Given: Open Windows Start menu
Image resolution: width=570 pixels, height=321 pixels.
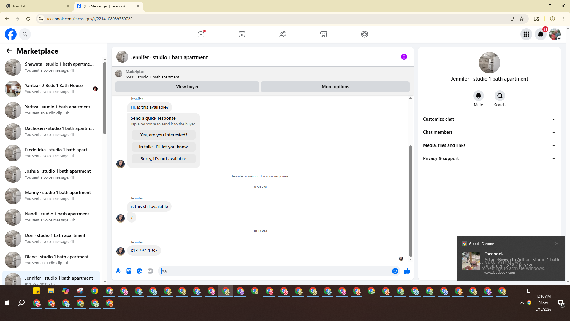Looking at the screenshot, I should 7,303.
